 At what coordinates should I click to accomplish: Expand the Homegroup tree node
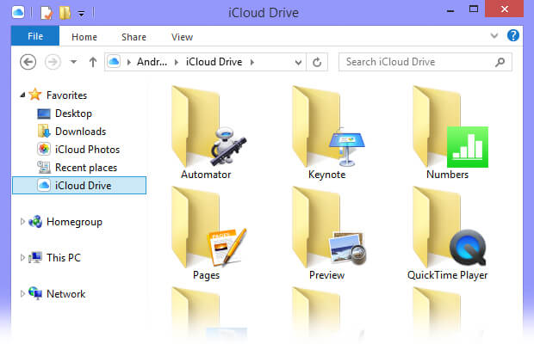(x=22, y=222)
